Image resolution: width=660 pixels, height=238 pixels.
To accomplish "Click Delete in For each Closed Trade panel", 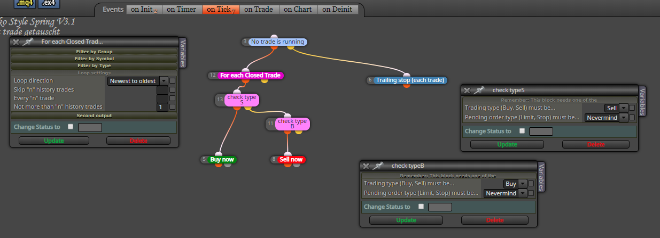I will click(138, 141).
